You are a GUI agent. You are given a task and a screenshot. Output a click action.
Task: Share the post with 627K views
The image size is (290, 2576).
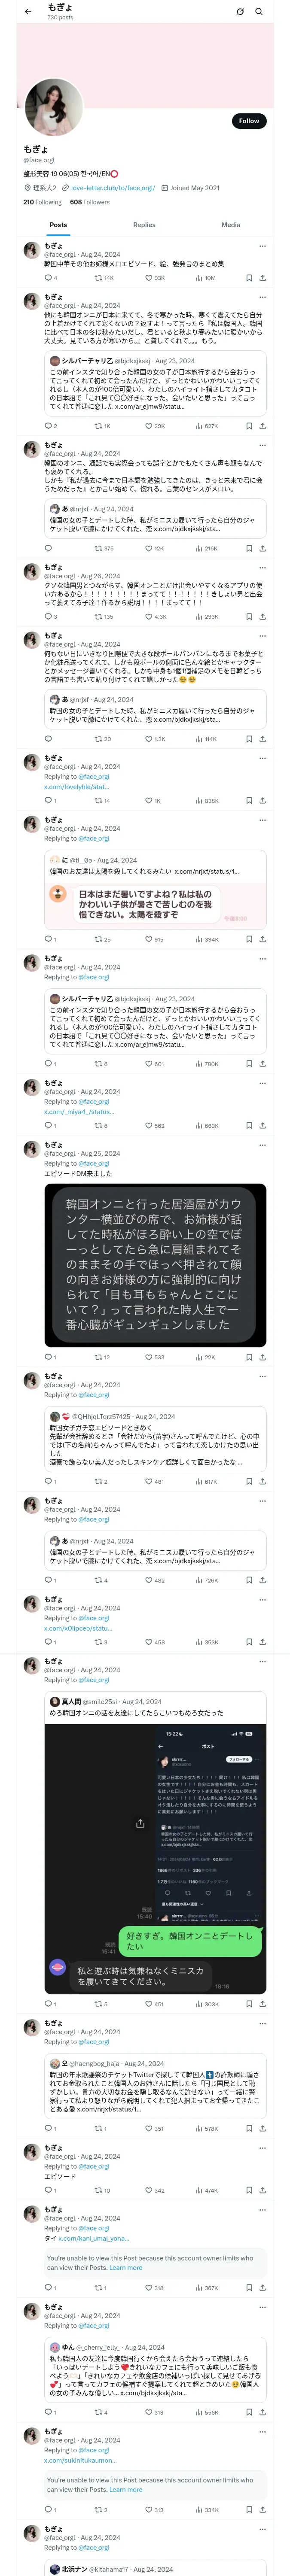262,426
